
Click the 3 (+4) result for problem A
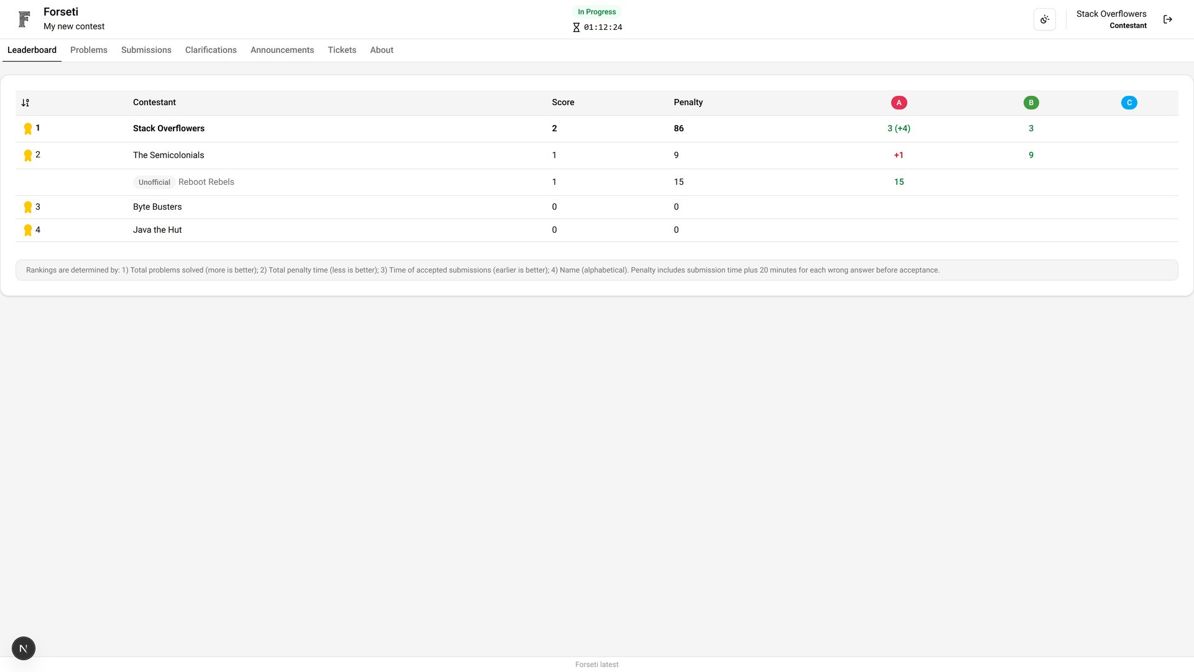click(x=899, y=128)
